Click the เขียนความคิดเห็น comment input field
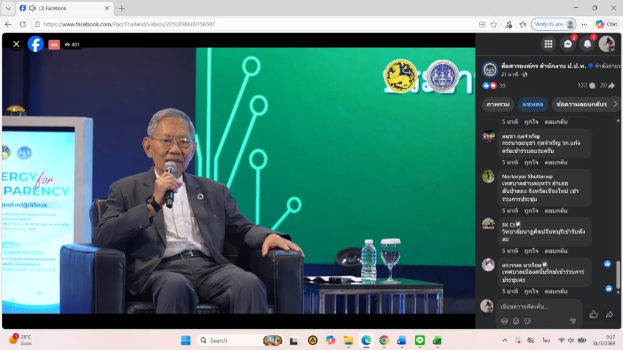 [535, 306]
